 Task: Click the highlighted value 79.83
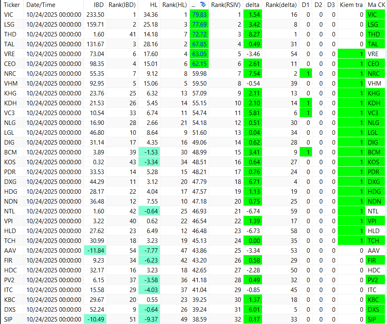click(199, 15)
